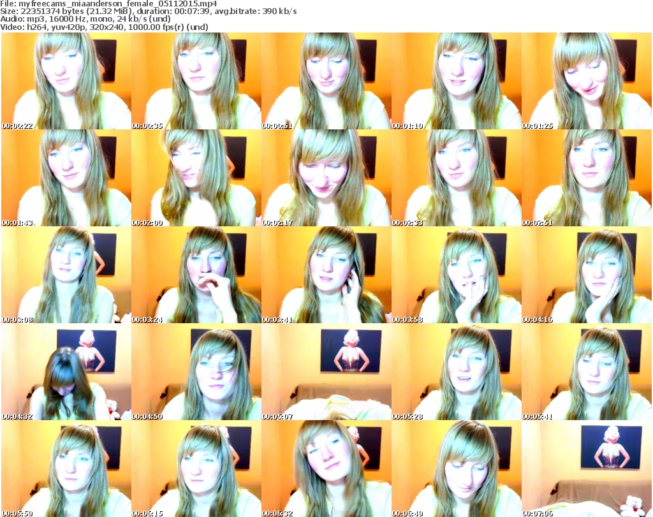Open the frame timestamped 00:01:43

66,178
